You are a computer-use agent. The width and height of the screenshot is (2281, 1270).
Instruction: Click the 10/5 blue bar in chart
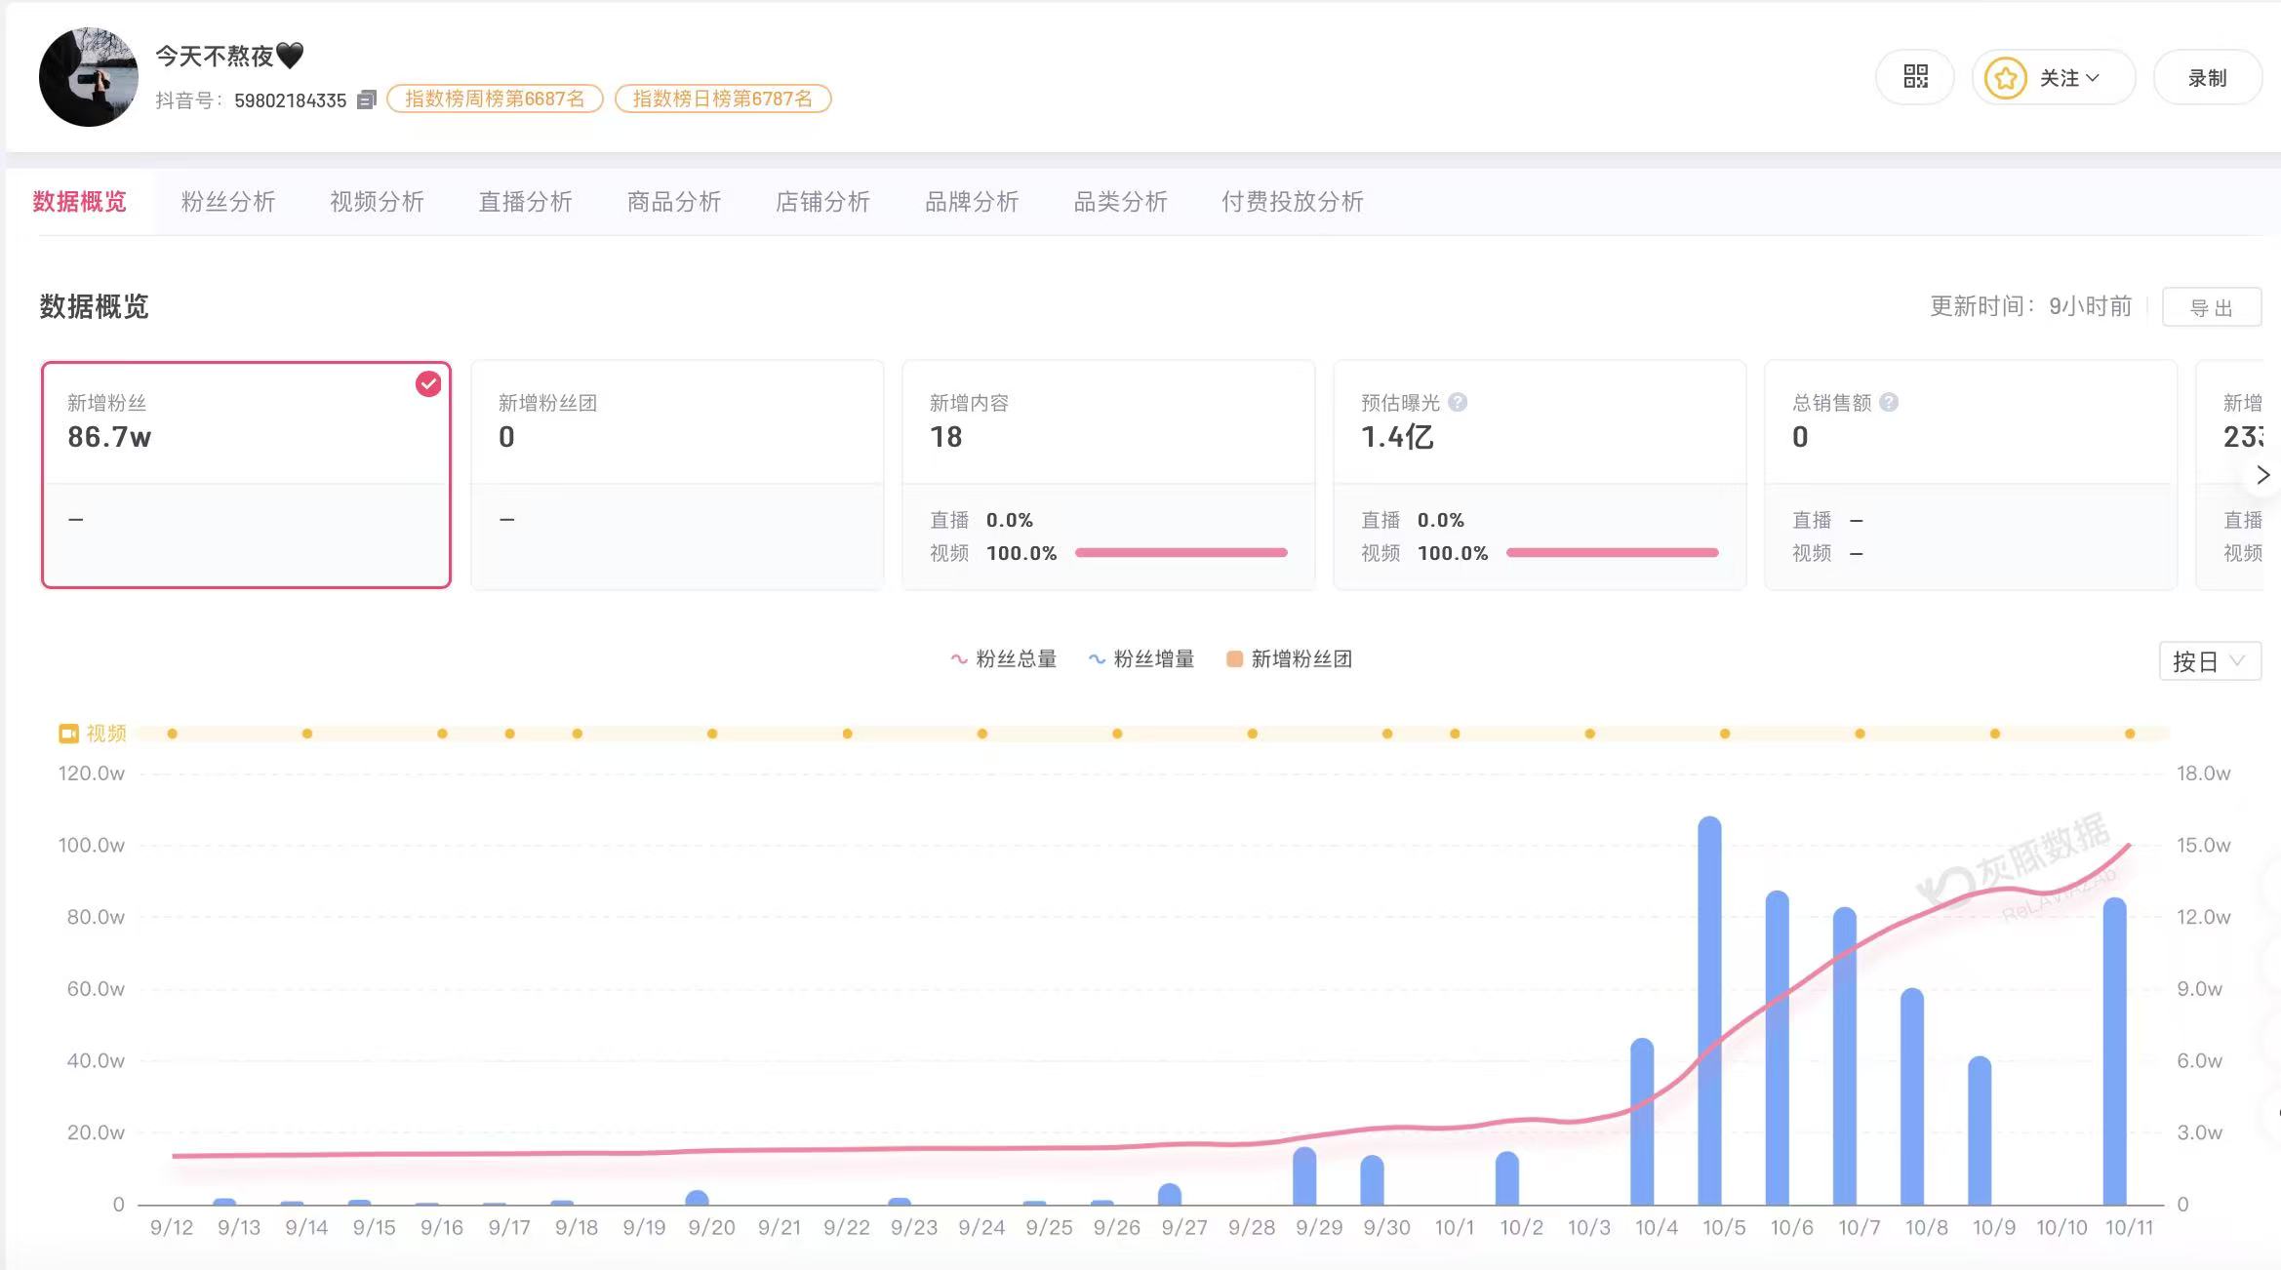1709,1011
